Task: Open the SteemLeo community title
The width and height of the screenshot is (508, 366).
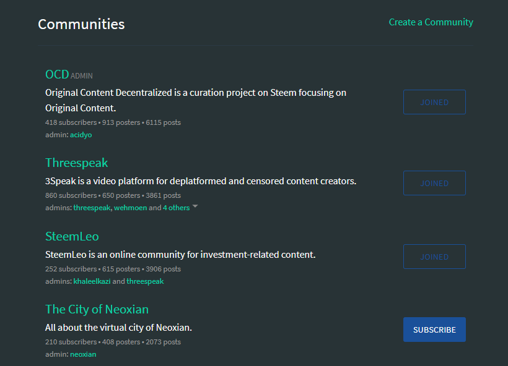Action: (x=72, y=236)
